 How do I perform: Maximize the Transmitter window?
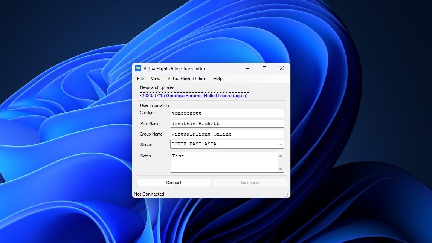264,68
